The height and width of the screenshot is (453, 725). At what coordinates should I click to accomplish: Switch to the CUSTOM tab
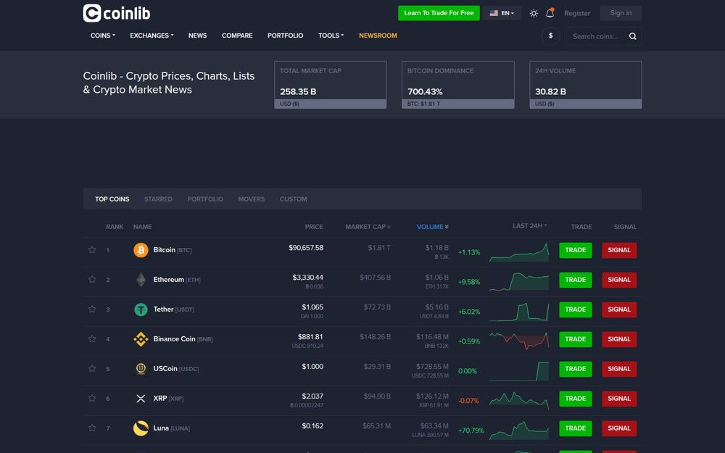pyautogui.click(x=293, y=199)
